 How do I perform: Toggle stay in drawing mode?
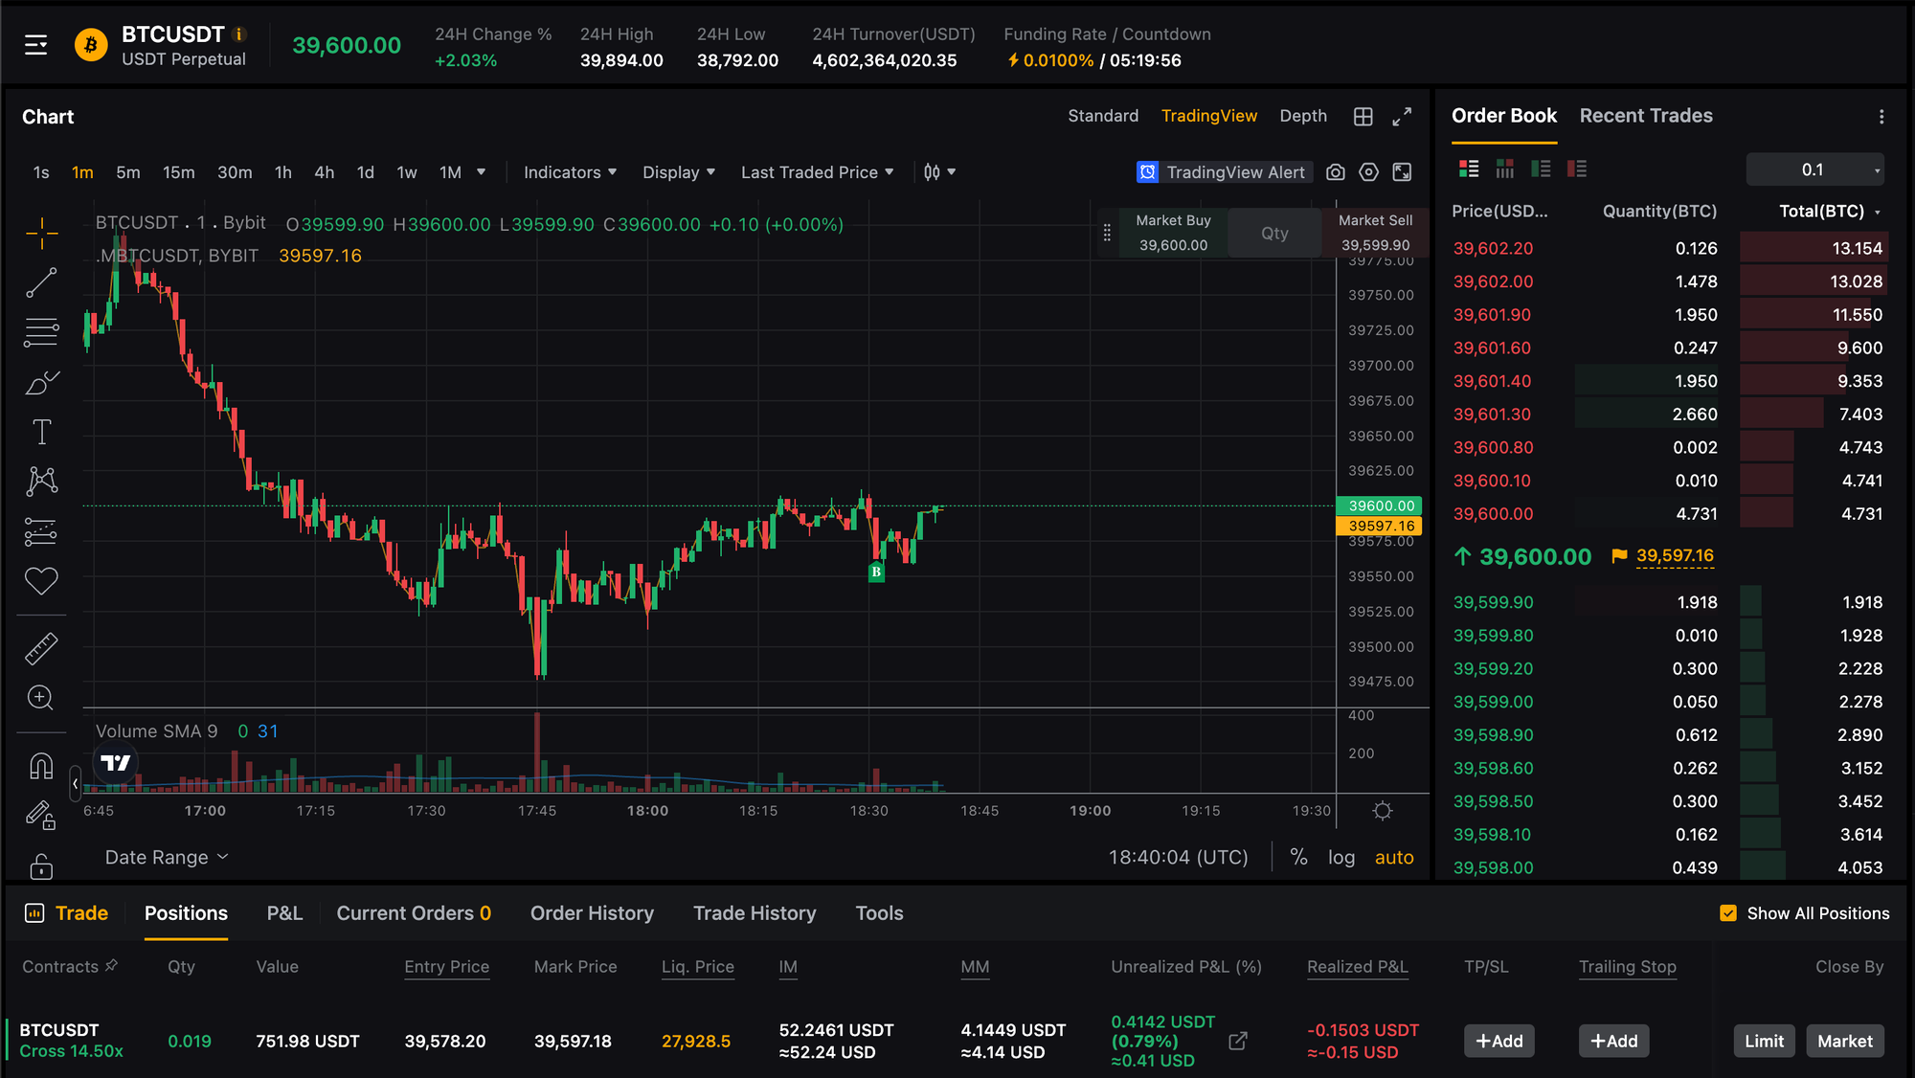point(41,816)
